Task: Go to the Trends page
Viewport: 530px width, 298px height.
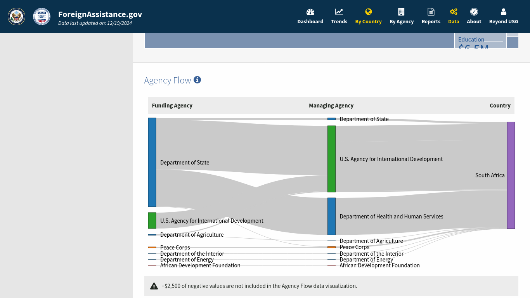Action: (339, 22)
